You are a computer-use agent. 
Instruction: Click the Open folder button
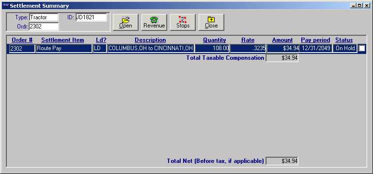125,22
